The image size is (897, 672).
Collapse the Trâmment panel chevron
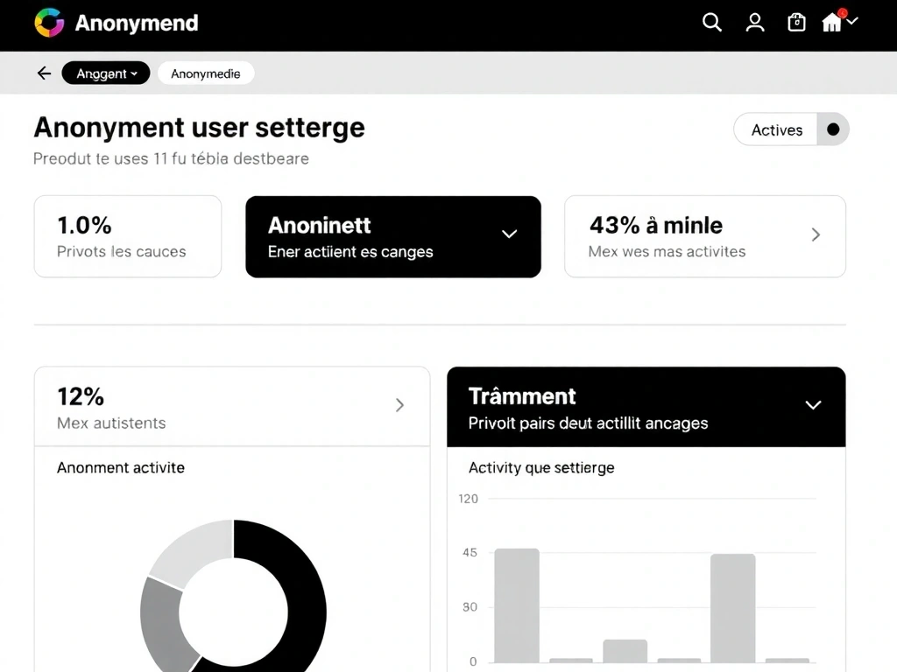[813, 405]
